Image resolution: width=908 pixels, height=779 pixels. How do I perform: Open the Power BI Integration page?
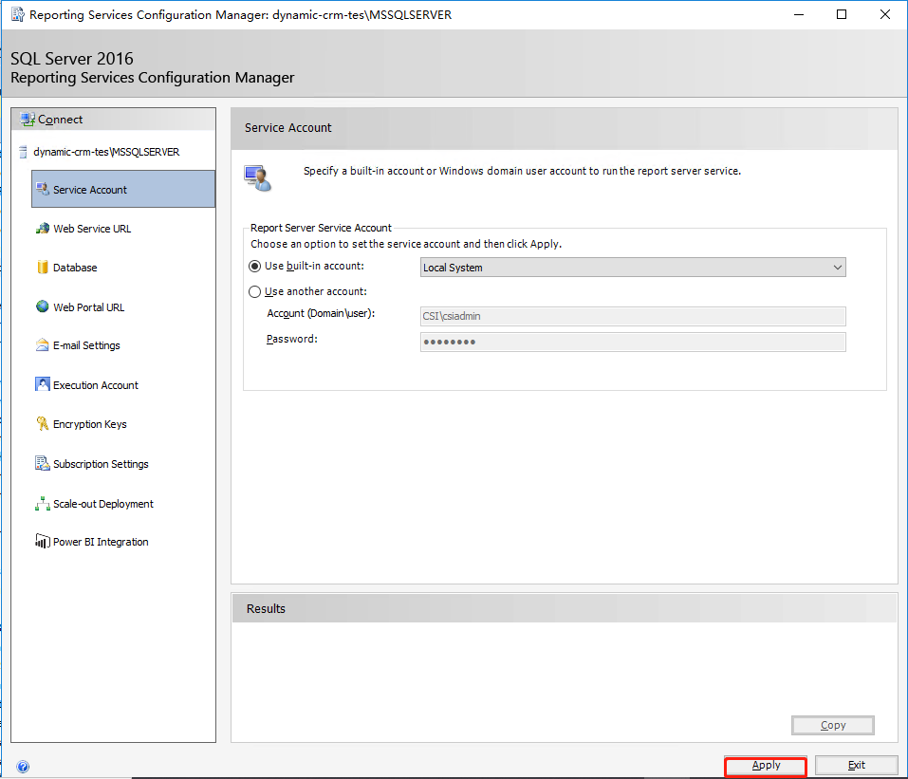pos(101,542)
